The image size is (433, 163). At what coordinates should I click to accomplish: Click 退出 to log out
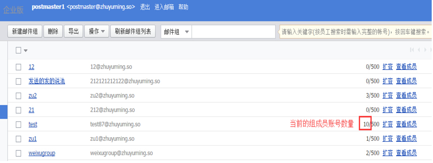[x=145, y=7]
